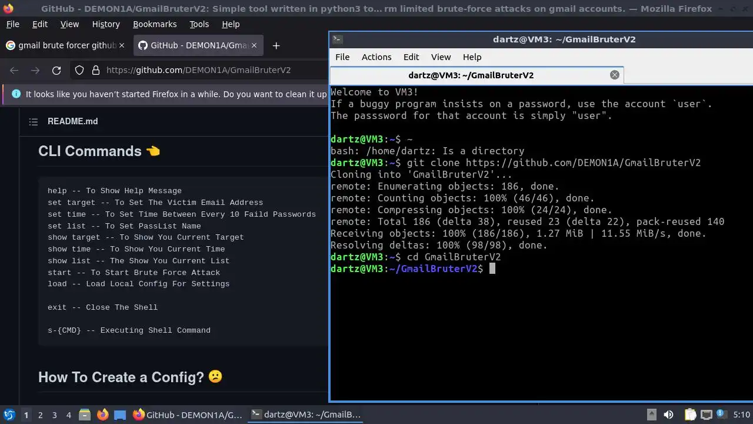Open the terminal Help menu
The height and width of the screenshot is (424, 753).
coord(472,57)
